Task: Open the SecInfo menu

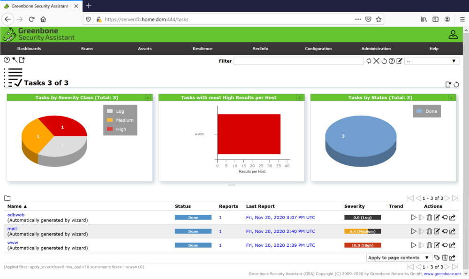Action: pyautogui.click(x=260, y=49)
